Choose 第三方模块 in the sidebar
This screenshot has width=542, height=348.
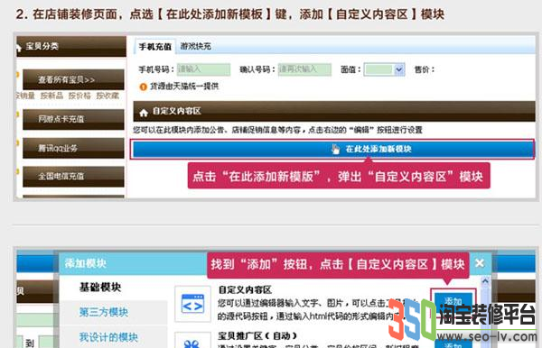click(x=103, y=313)
